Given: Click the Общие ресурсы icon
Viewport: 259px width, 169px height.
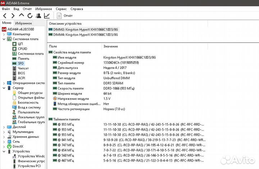Looking at the screenshot, I should tap(14, 93).
